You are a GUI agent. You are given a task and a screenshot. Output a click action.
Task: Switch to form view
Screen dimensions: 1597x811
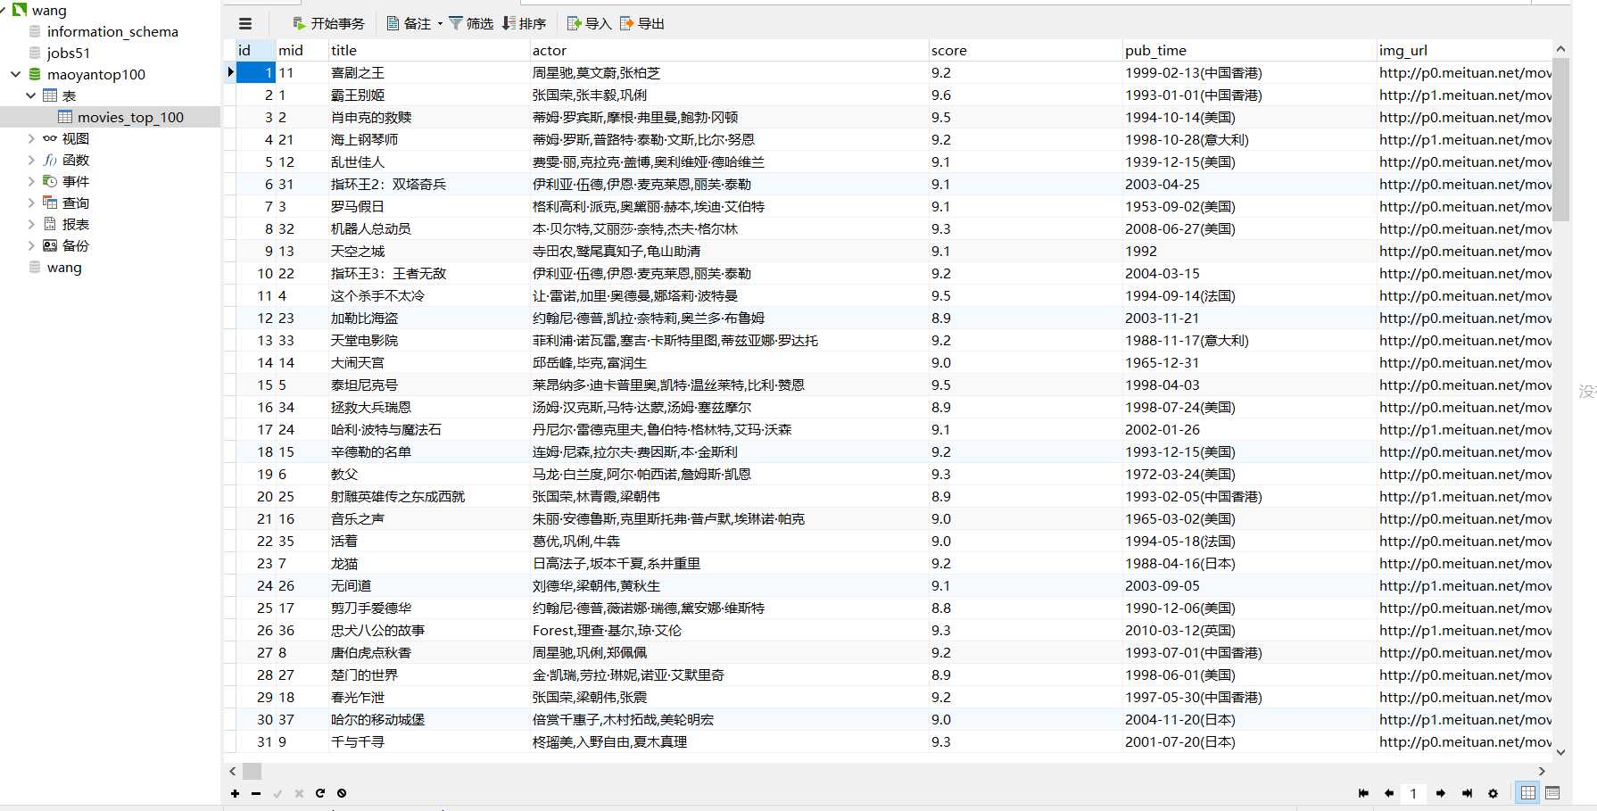point(1552,792)
